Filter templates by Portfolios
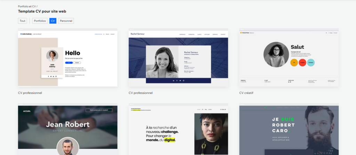 point(40,21)
